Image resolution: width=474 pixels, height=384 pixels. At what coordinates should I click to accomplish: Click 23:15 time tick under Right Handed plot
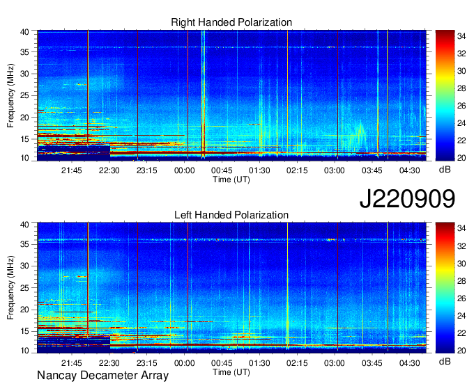[x=147, y=170]
